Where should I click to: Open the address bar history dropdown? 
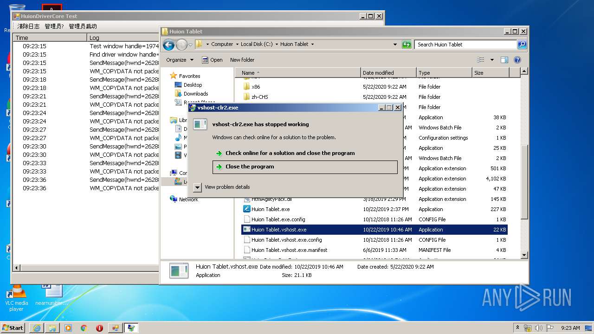tap(395, 45)
